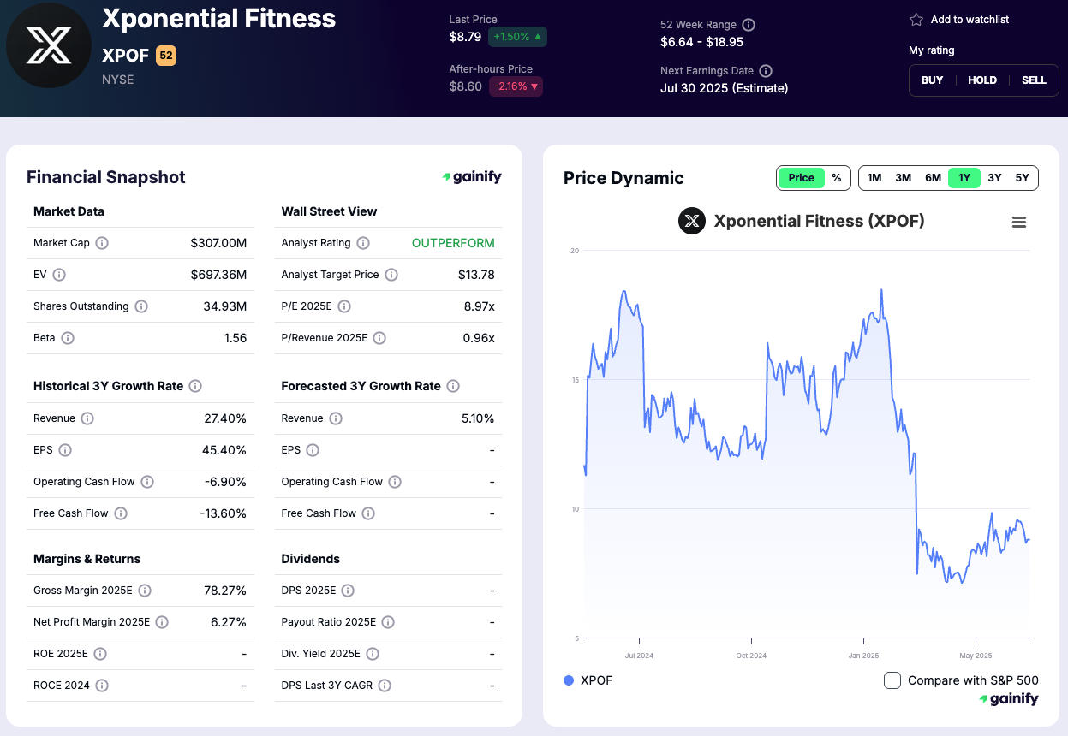This screenshot has height=736, width=1068.
Task: Click the Xponential Fitness logo in header
Action: pyautogui.click(x=49, y=45)
